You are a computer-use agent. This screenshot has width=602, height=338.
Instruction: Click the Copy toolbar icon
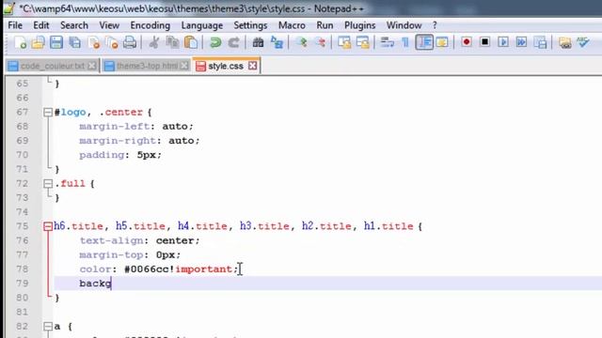(172, 42)
